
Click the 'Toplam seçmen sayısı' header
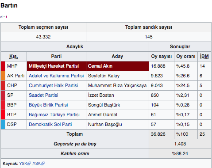click(43, 27)
